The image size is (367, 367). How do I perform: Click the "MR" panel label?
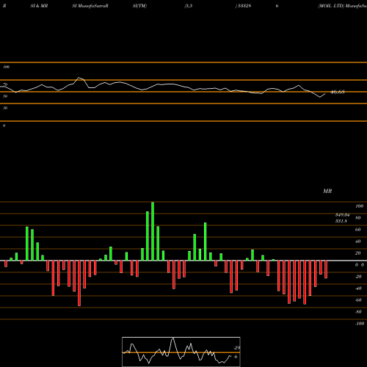(x=327, y=191)
